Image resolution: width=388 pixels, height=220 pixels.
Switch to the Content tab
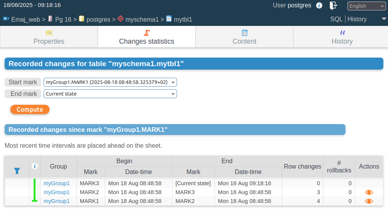(245, 37)
